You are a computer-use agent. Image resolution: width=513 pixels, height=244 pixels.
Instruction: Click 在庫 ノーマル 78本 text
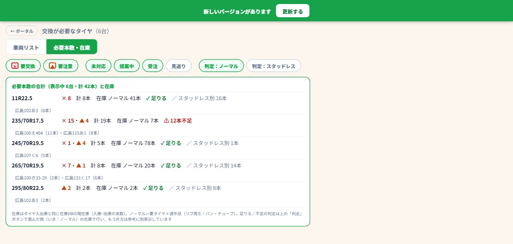coord(133,143)
